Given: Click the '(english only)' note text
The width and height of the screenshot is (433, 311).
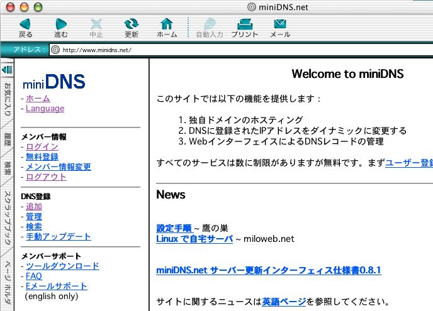Looking at the screenshot, I should coord(52,296).
